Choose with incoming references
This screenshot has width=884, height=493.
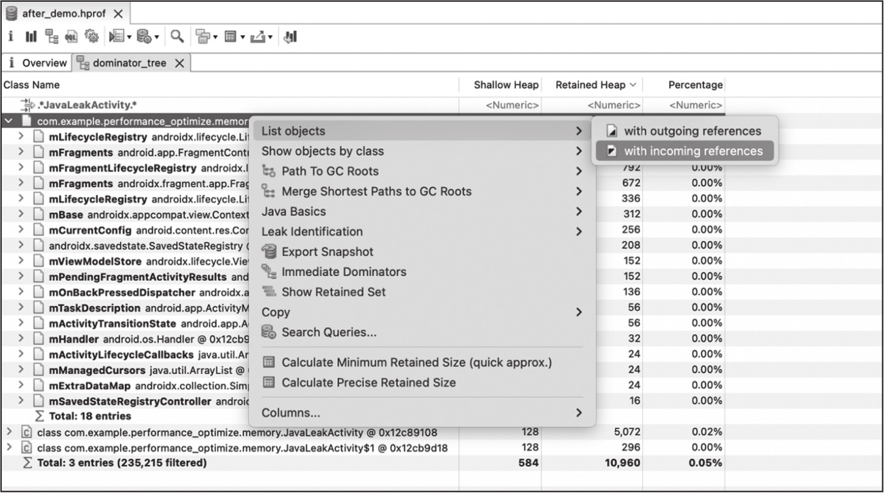(x=685, y=151)
